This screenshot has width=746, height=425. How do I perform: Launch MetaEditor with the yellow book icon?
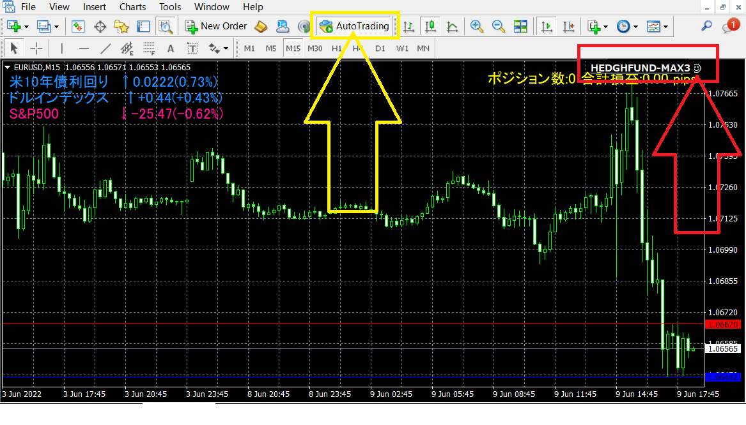tap(261, 26)
